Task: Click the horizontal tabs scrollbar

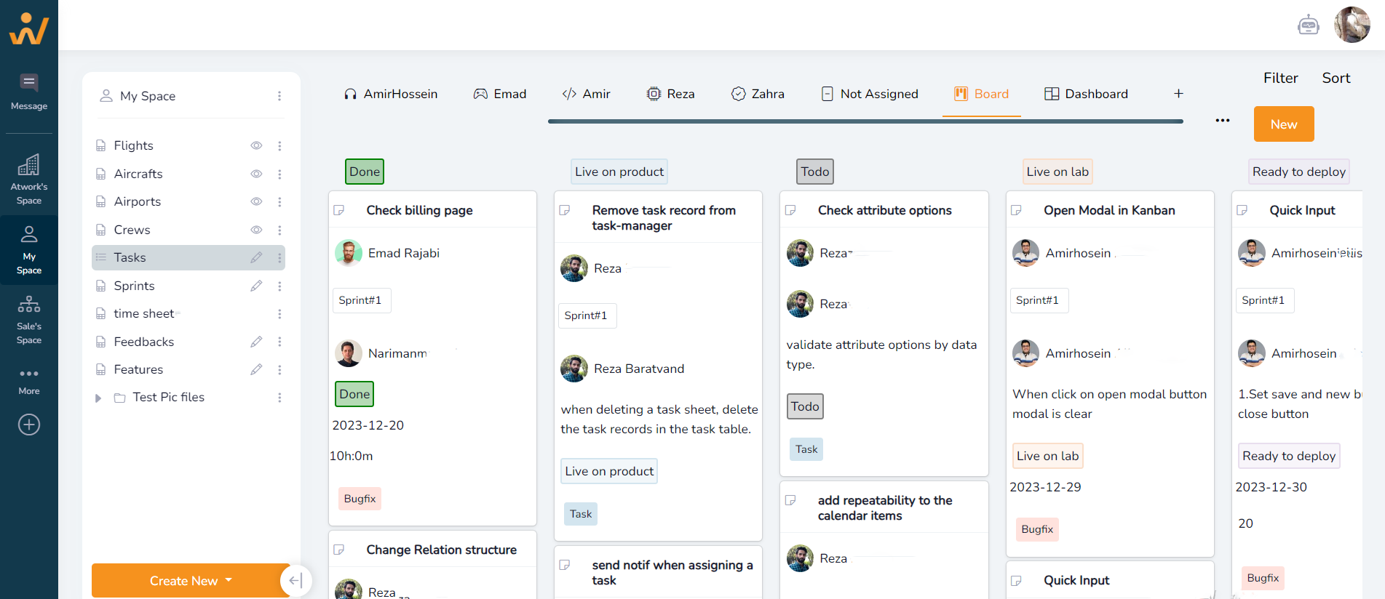Action: (x=865, y=121)
